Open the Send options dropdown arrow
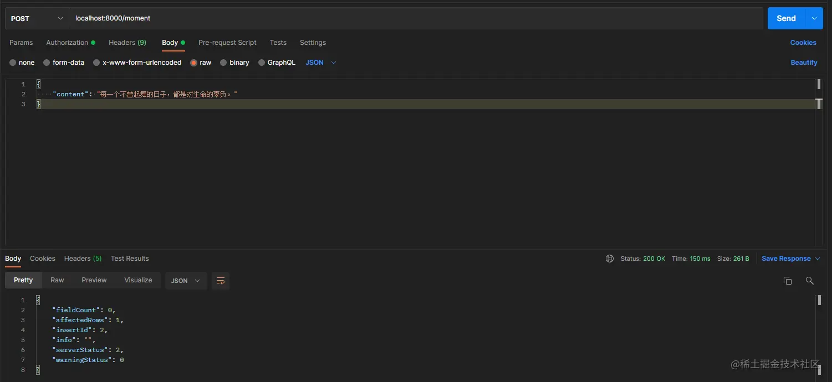 (814, 18)
